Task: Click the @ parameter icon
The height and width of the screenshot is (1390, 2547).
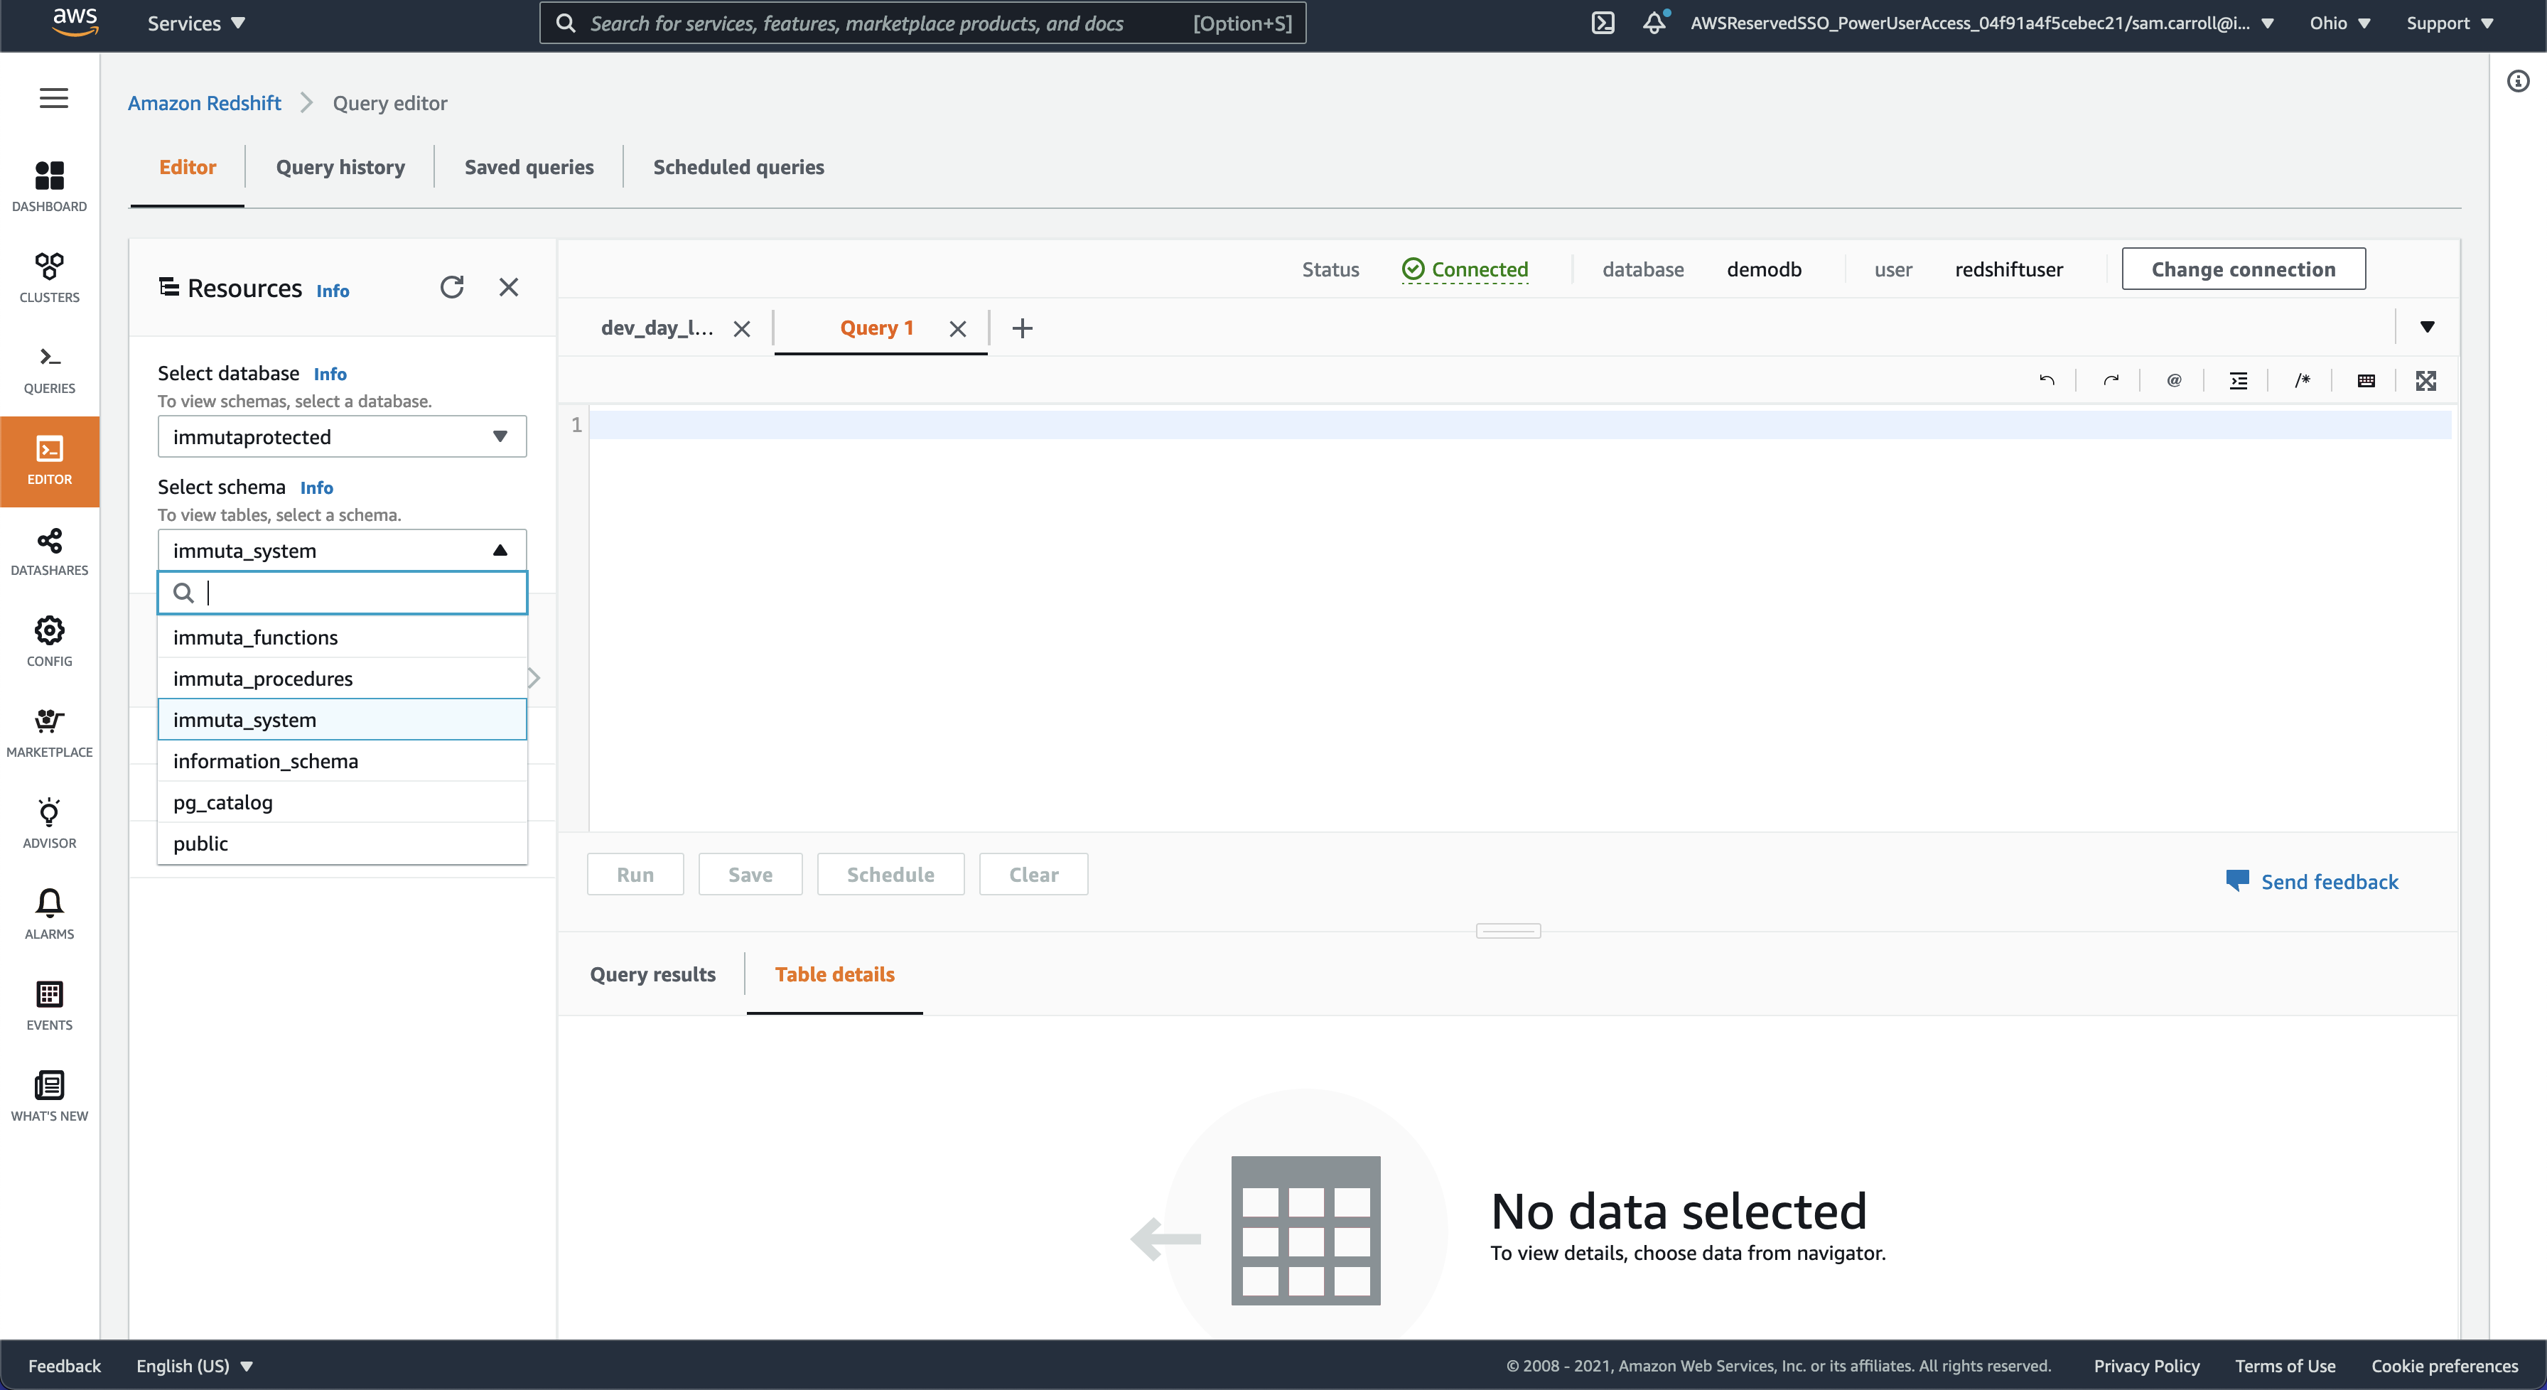Action: (x=2174, y=381)
